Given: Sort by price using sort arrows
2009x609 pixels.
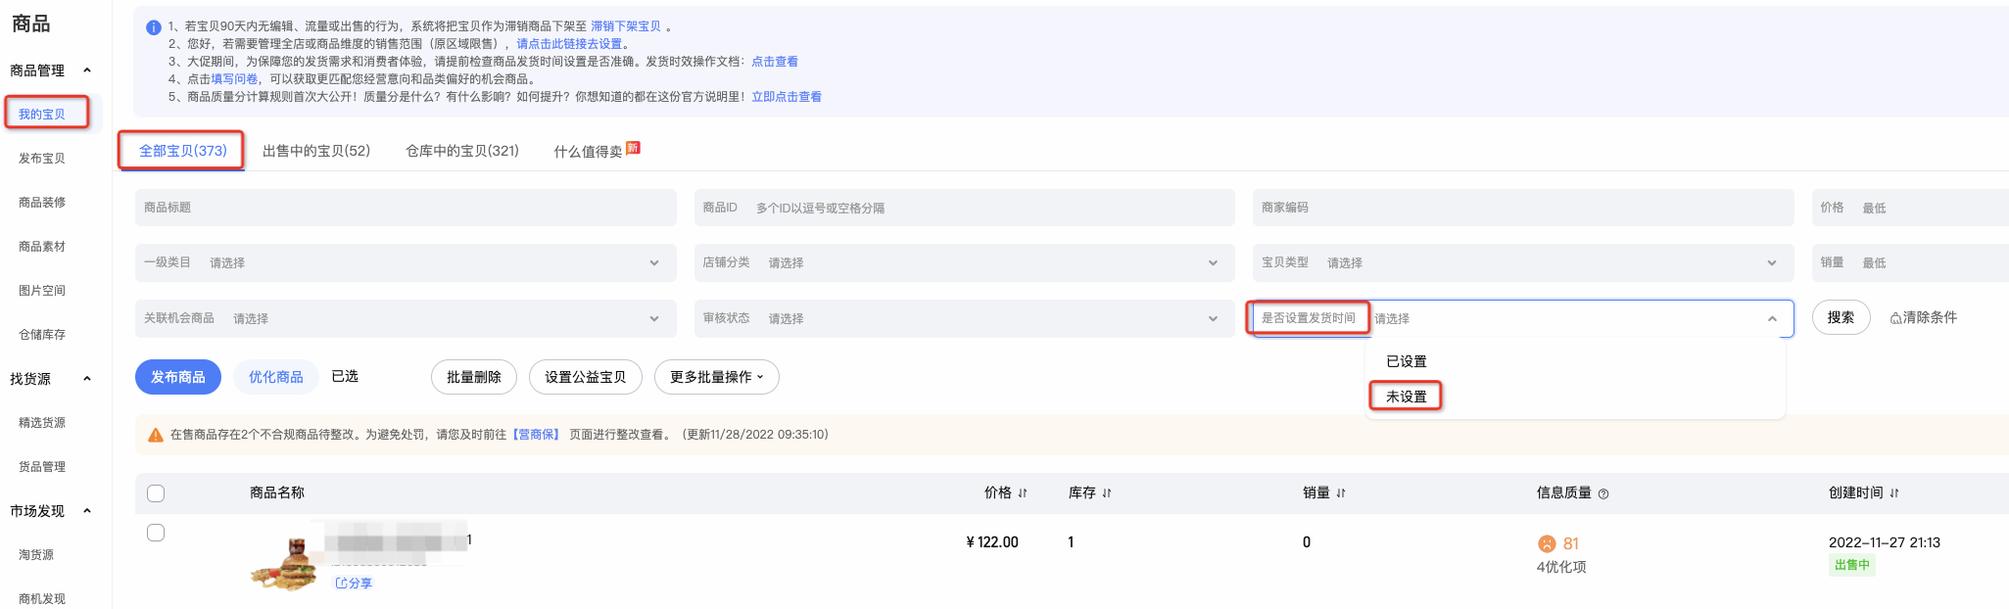Looking at the screenshot, I should 1023,493.
